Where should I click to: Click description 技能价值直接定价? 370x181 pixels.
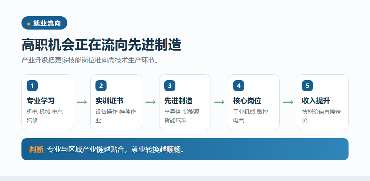coord(322,116)
